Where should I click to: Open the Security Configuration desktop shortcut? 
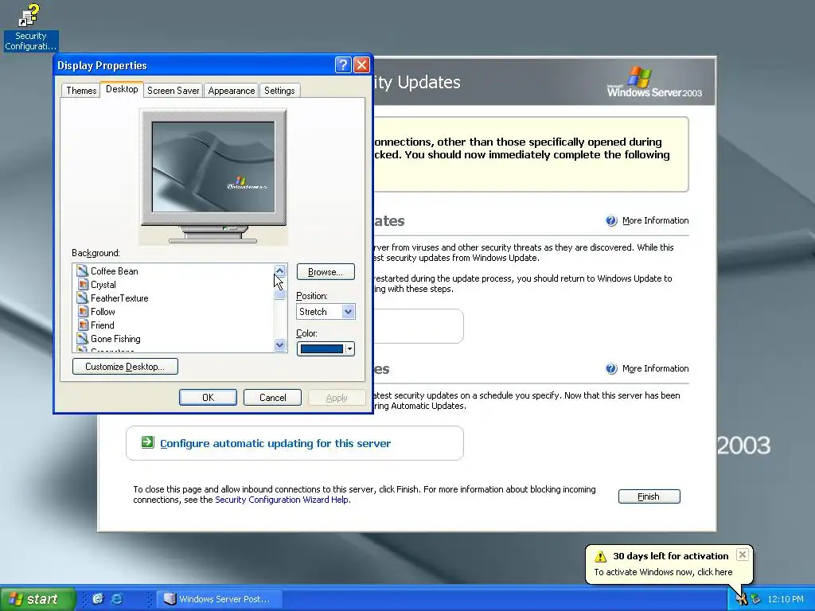pyautogui.click(x=30, y=27)
